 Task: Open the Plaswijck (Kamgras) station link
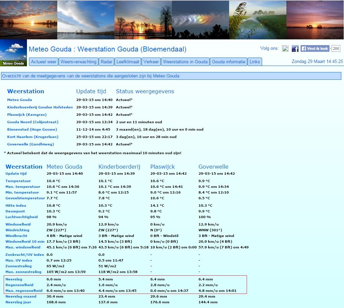27,115
